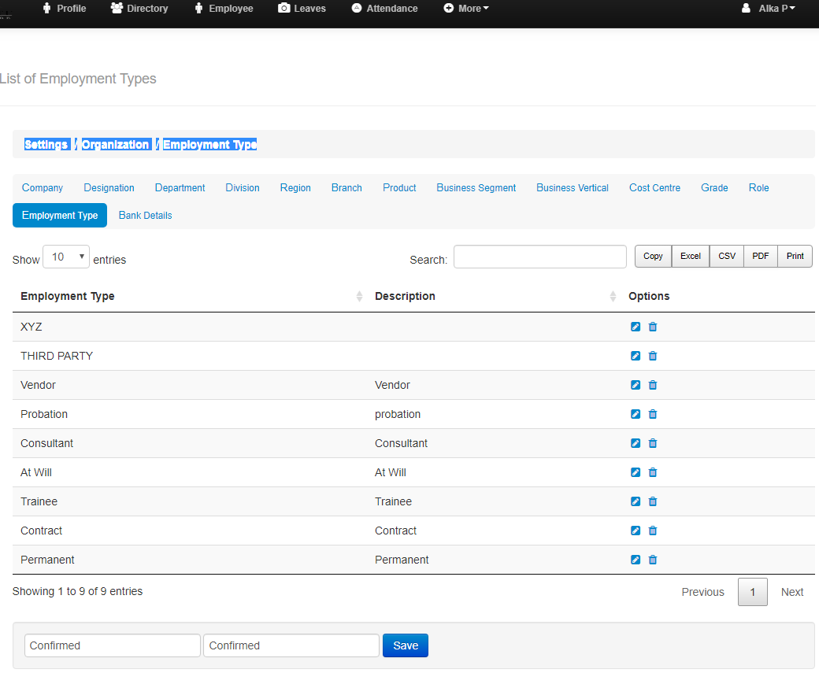The height and width of the screenshot is (673, 819).
Task: Click in the Search field
Action: 539,257
